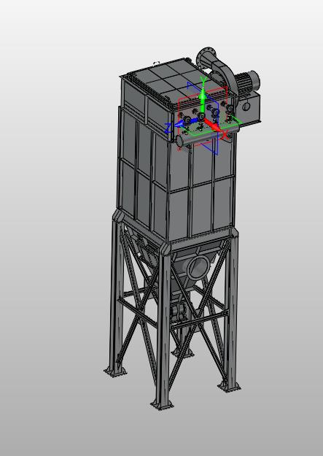
Task: Select the front-most support leg base plate
Action: [x=162, y=405]
